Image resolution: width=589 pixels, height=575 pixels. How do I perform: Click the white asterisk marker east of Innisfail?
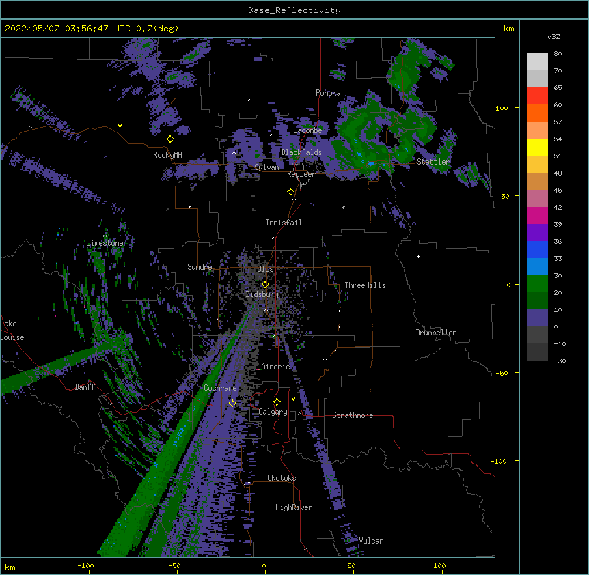point(343,207)
